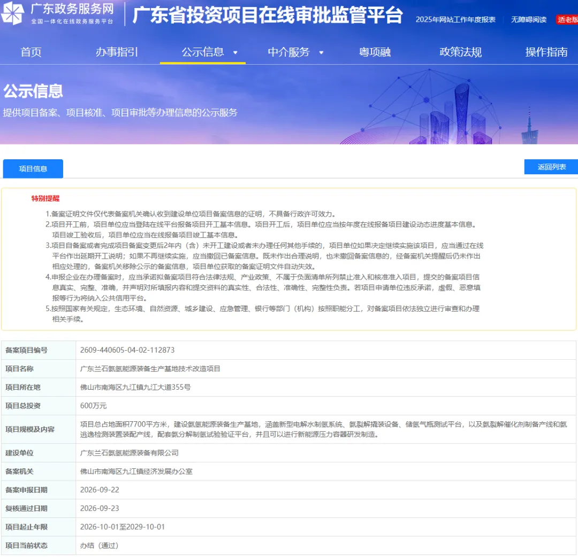Image resolution: width=578 pixels, height=557 pixels.
Task: Open the 办事指引 menu item
Action: click(x=117, y=52)
